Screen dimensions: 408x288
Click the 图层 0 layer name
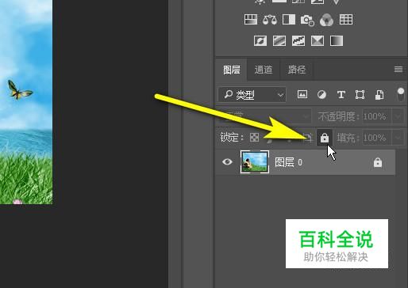[x=288, y=162]
